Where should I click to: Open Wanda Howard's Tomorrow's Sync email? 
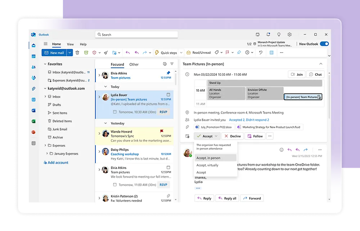135,136
